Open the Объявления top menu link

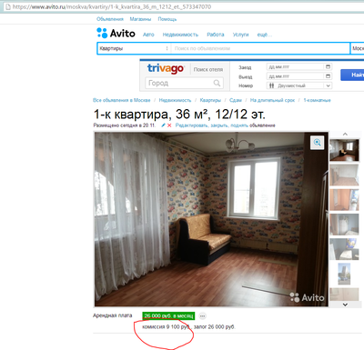pyautogui.click(x=110, y=19)
